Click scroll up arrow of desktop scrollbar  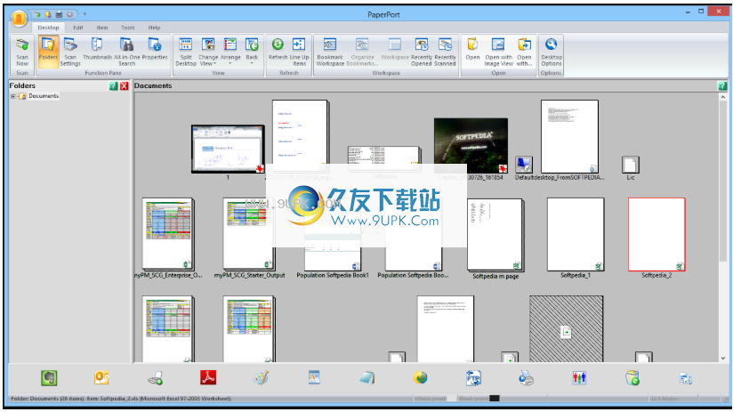[722, 97]
